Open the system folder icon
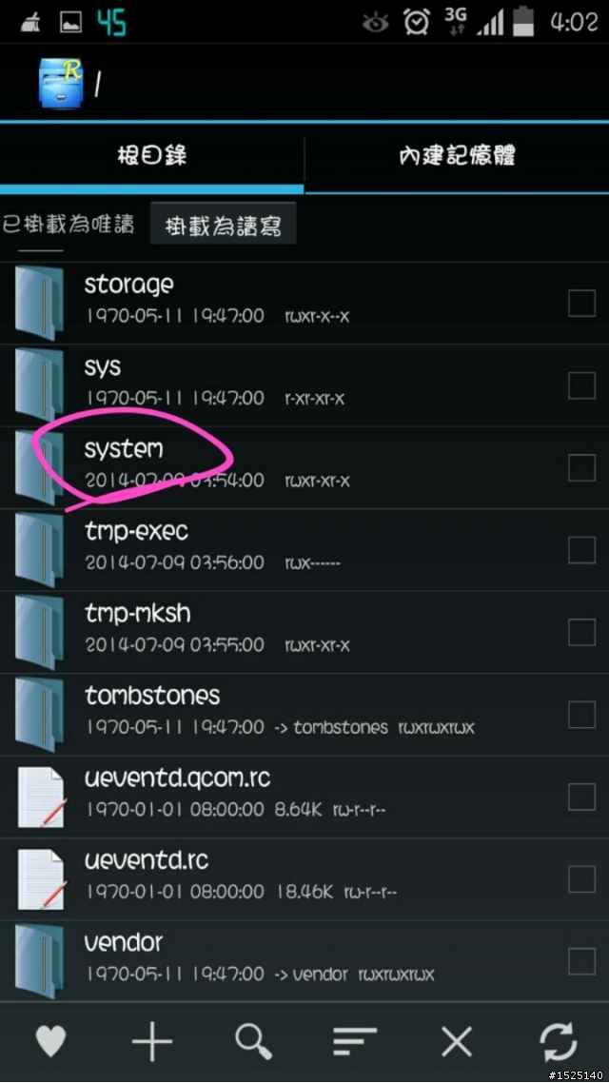This screenshot has width=609, height=1083. click(x=39, y=469)
